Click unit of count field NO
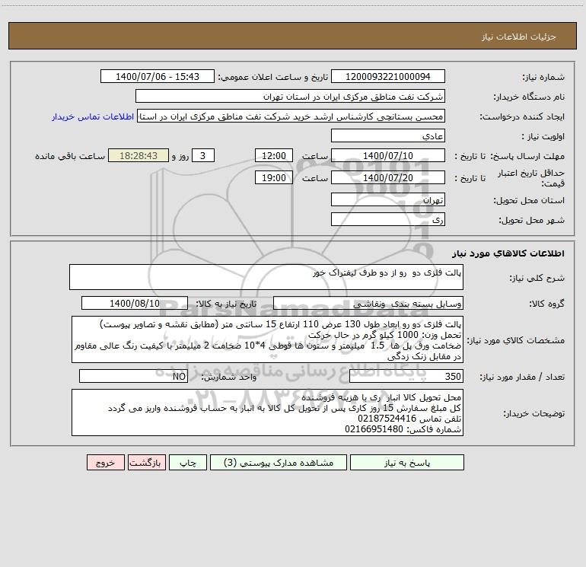Screen dimensions: 586x567 point(133,377)
